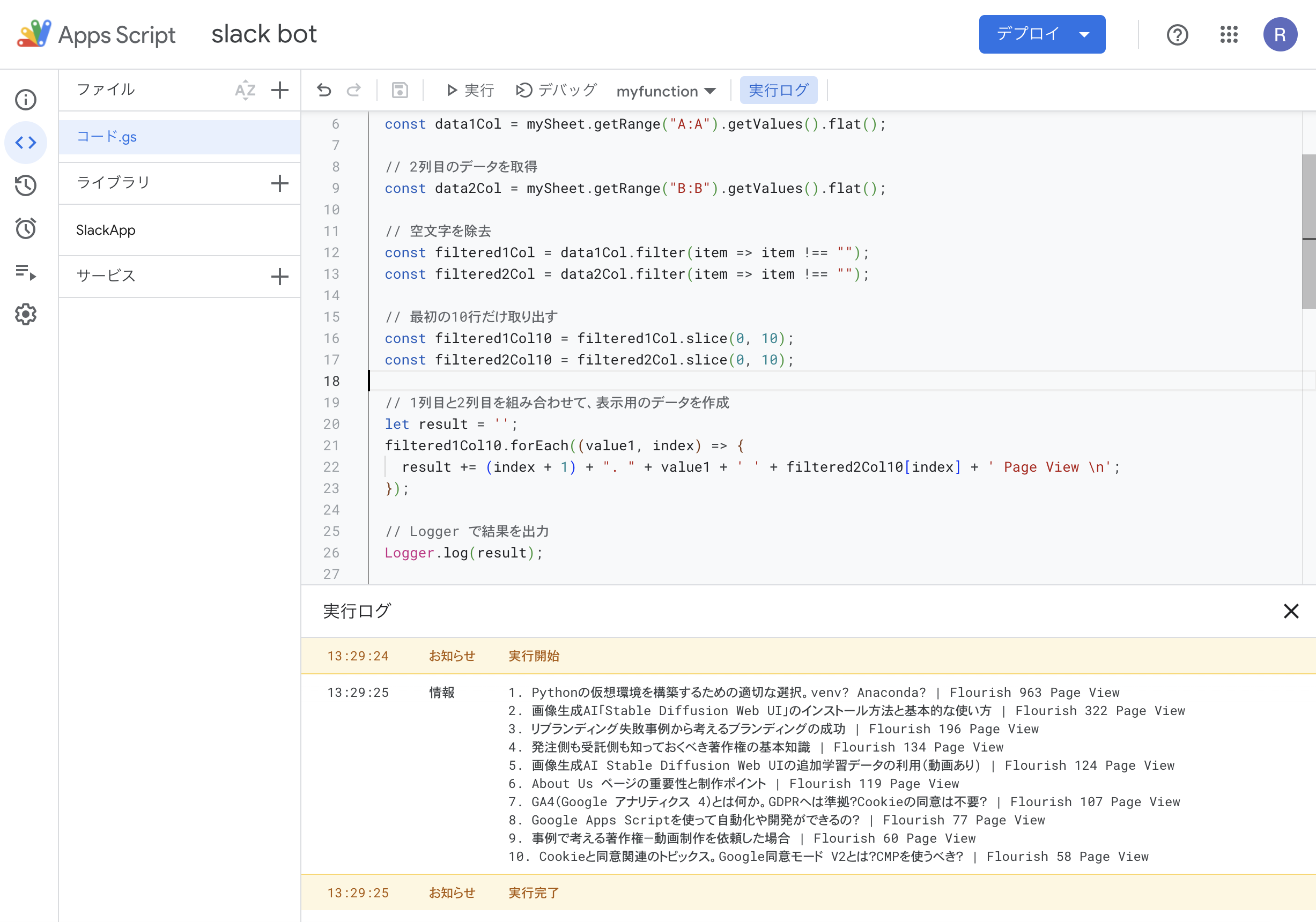Click the ファイル section header
Screen dimensions: 1316x922
[106, 89]
